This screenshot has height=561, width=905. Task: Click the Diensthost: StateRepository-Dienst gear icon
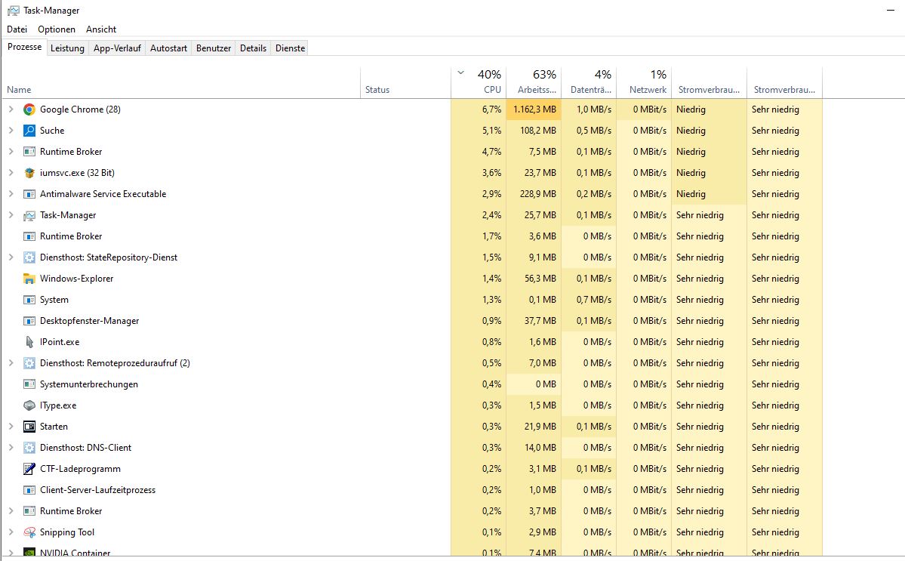point(29,257)
